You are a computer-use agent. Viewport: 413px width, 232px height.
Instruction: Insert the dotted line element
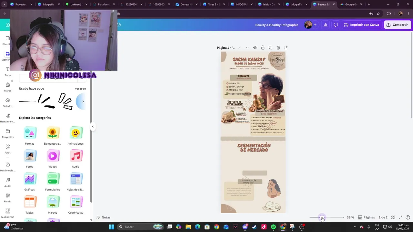click(27, 101)
